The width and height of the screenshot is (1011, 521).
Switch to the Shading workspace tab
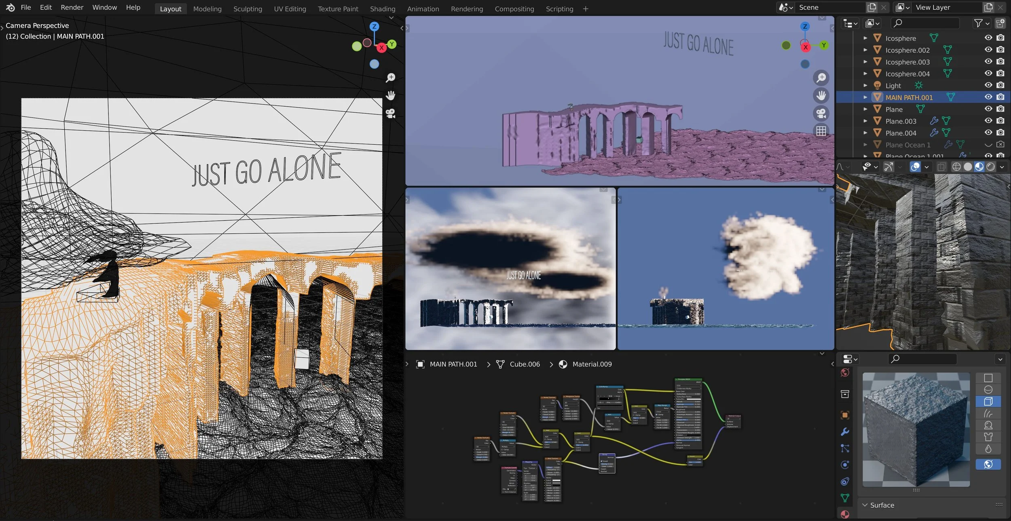(382, 9)
